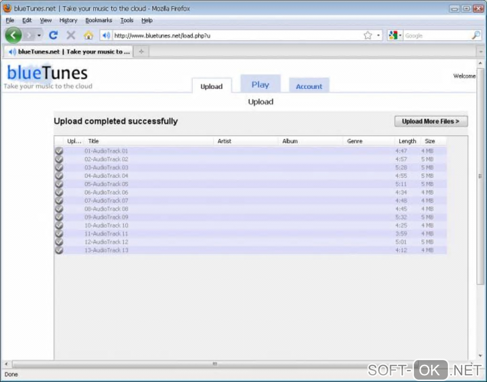Open the Bookmarks menu

pos(99,20)
